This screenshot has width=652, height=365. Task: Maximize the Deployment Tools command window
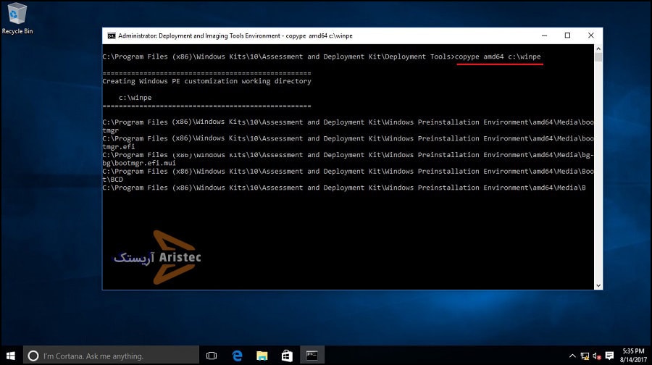[567, 35]
